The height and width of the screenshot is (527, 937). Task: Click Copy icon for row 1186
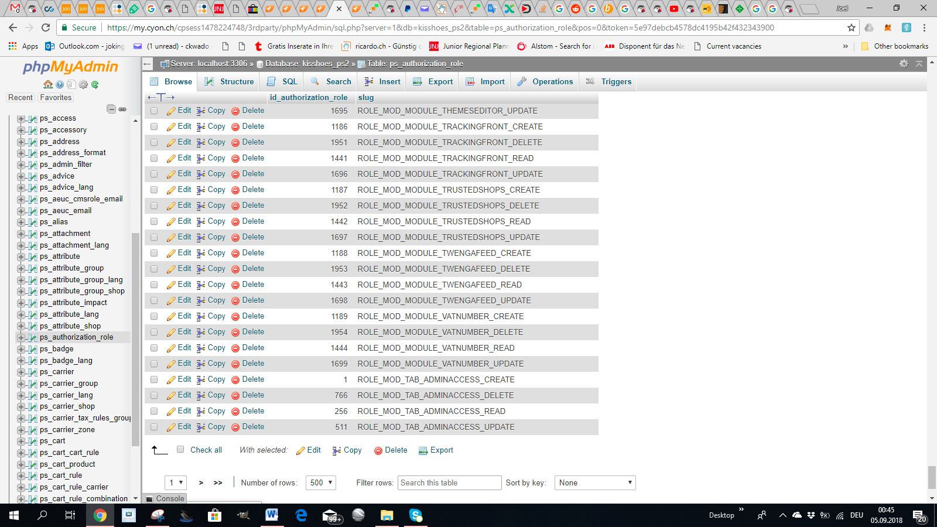[x=201, y=126]
